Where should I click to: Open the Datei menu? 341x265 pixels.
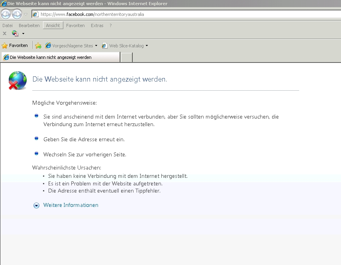[x=8, y=25]
